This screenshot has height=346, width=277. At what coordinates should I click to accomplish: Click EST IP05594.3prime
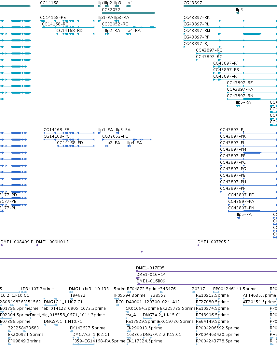130,295
